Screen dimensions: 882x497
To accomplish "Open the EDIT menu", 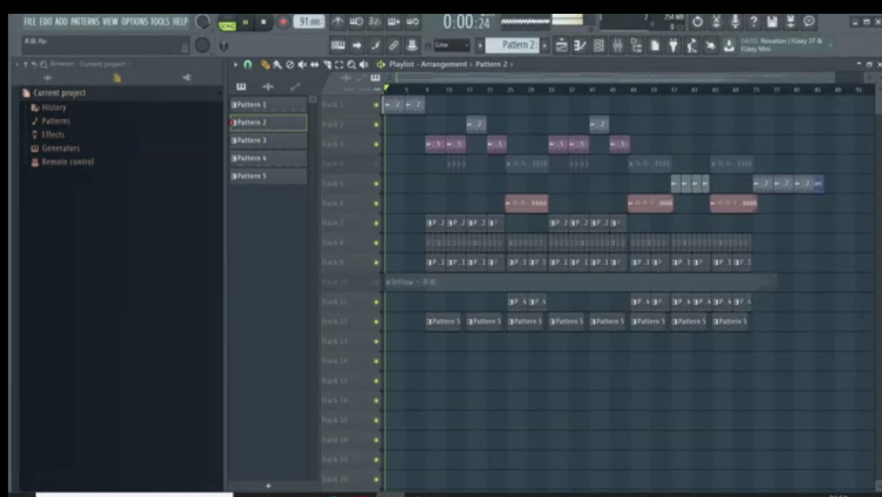I will pos(46,22).
